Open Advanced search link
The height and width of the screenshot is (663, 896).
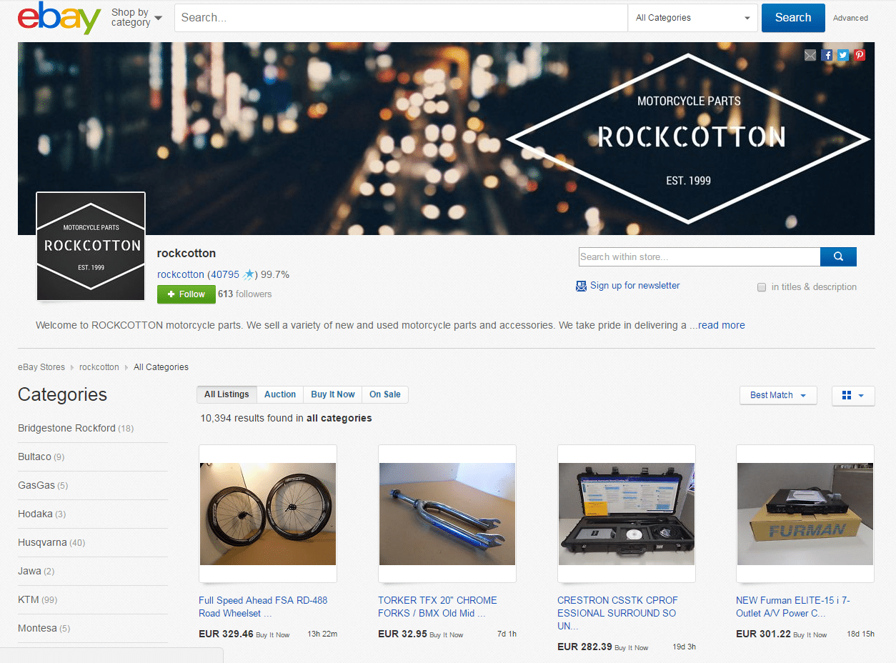click(850, 19)
